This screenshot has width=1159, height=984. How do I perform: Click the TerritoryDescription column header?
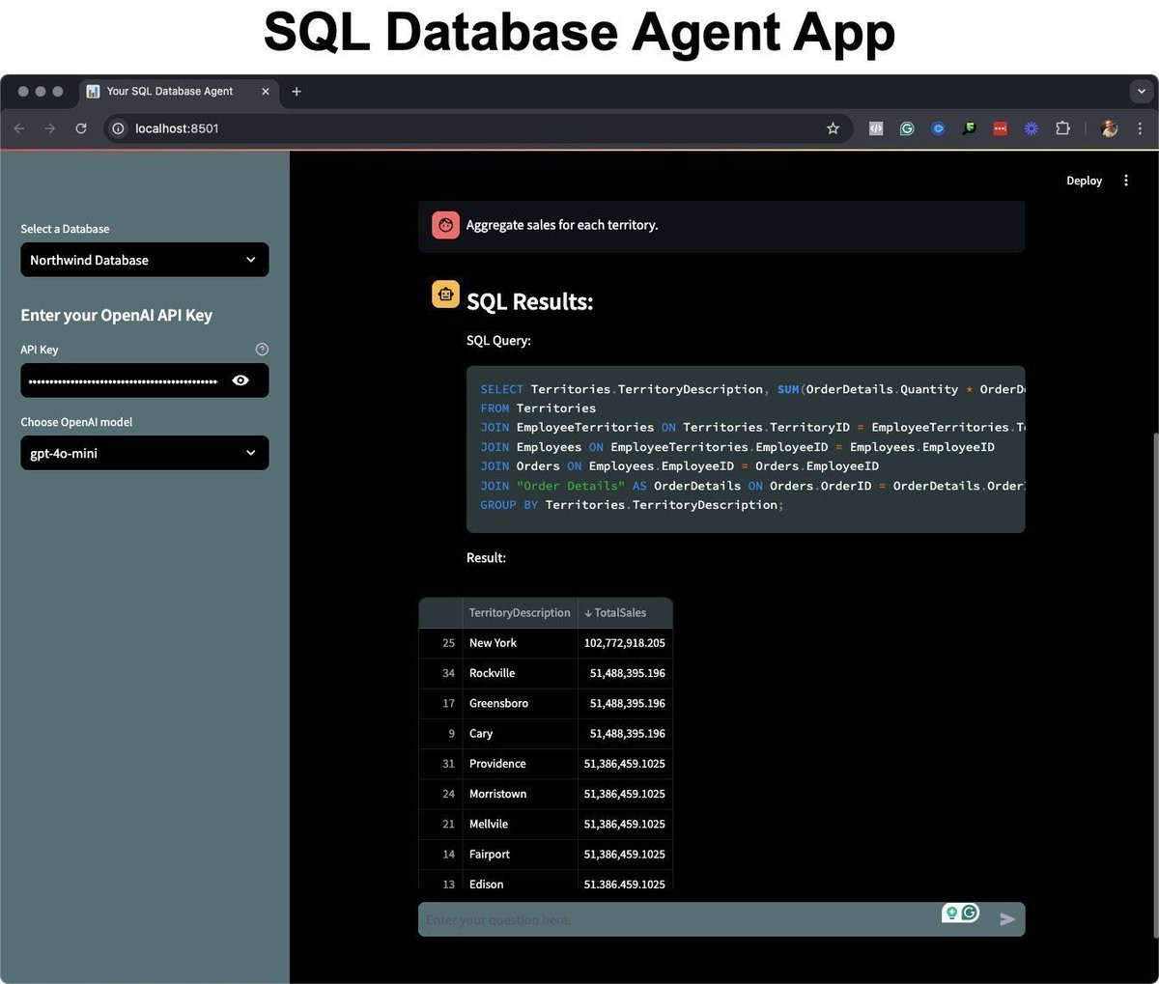pos(520,613)
